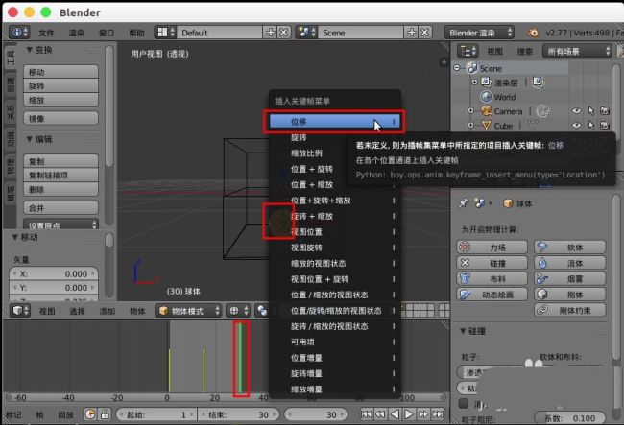The height and width of the screenshot is (425, 624).
Task: Click the vector Y value field
Action: (x=54, y=288)
